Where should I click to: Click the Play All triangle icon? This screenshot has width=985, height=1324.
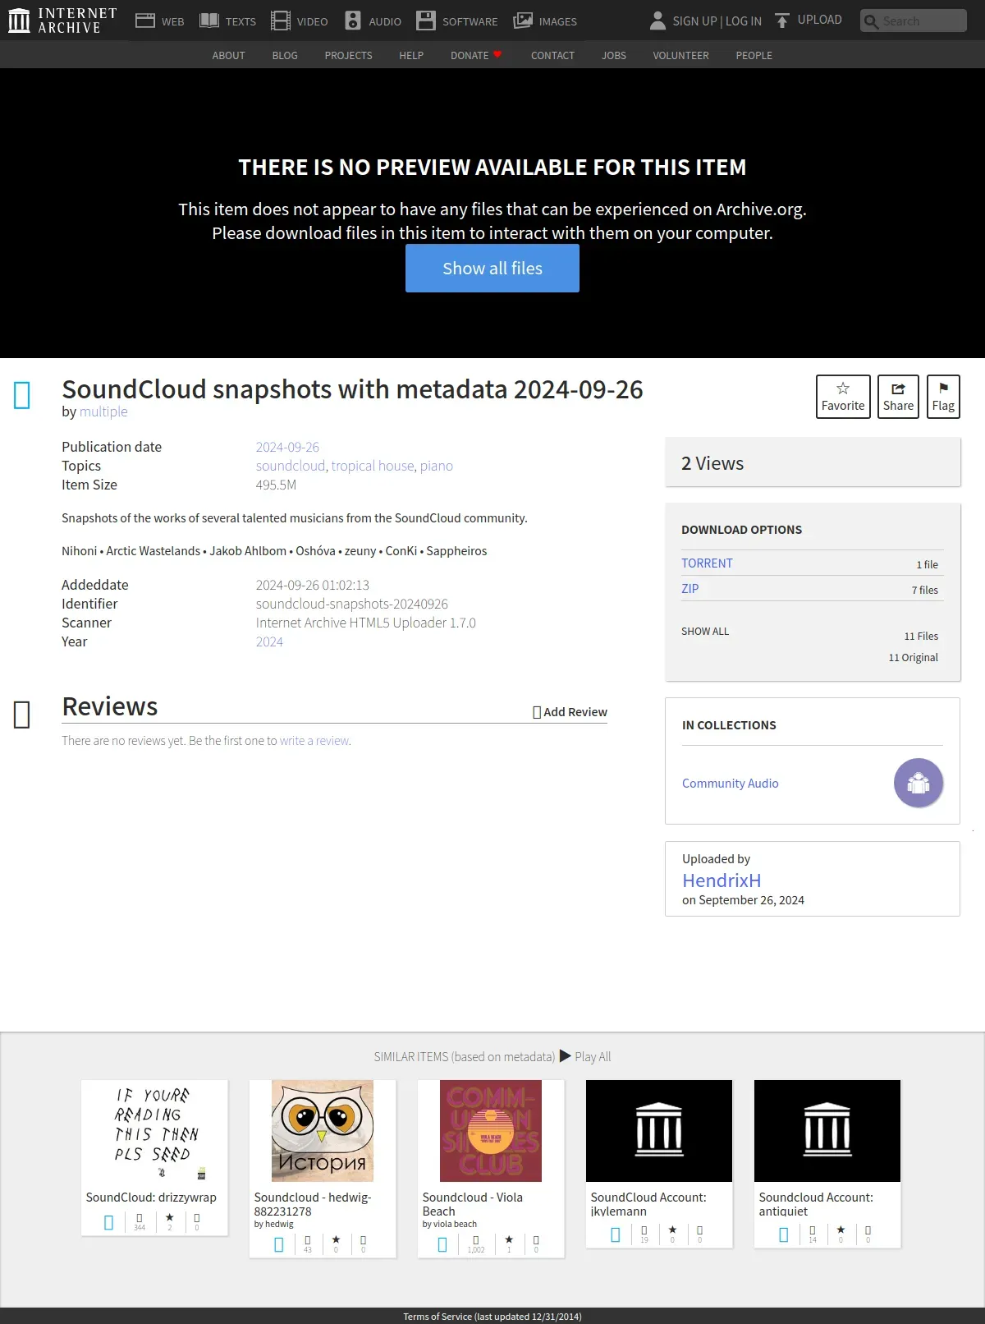pos(566,1055)
